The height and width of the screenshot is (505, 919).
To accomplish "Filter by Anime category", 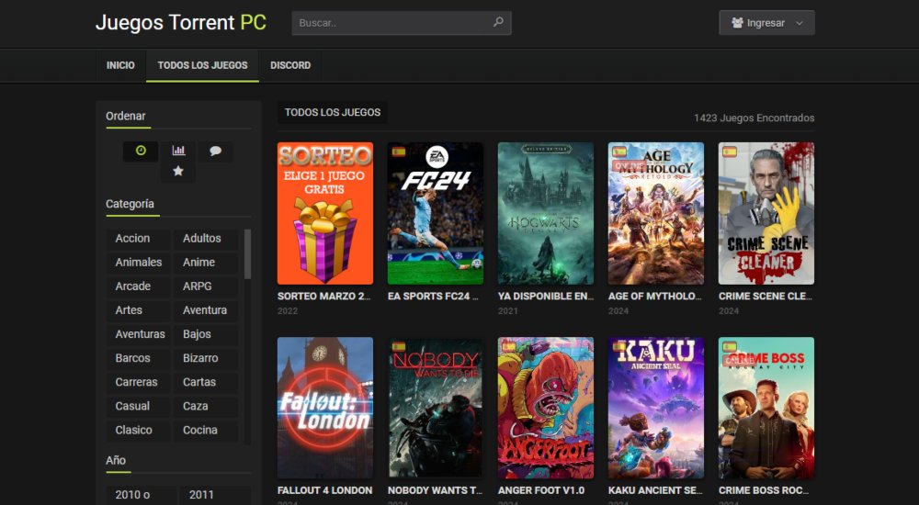I will (x=206, y=263).
